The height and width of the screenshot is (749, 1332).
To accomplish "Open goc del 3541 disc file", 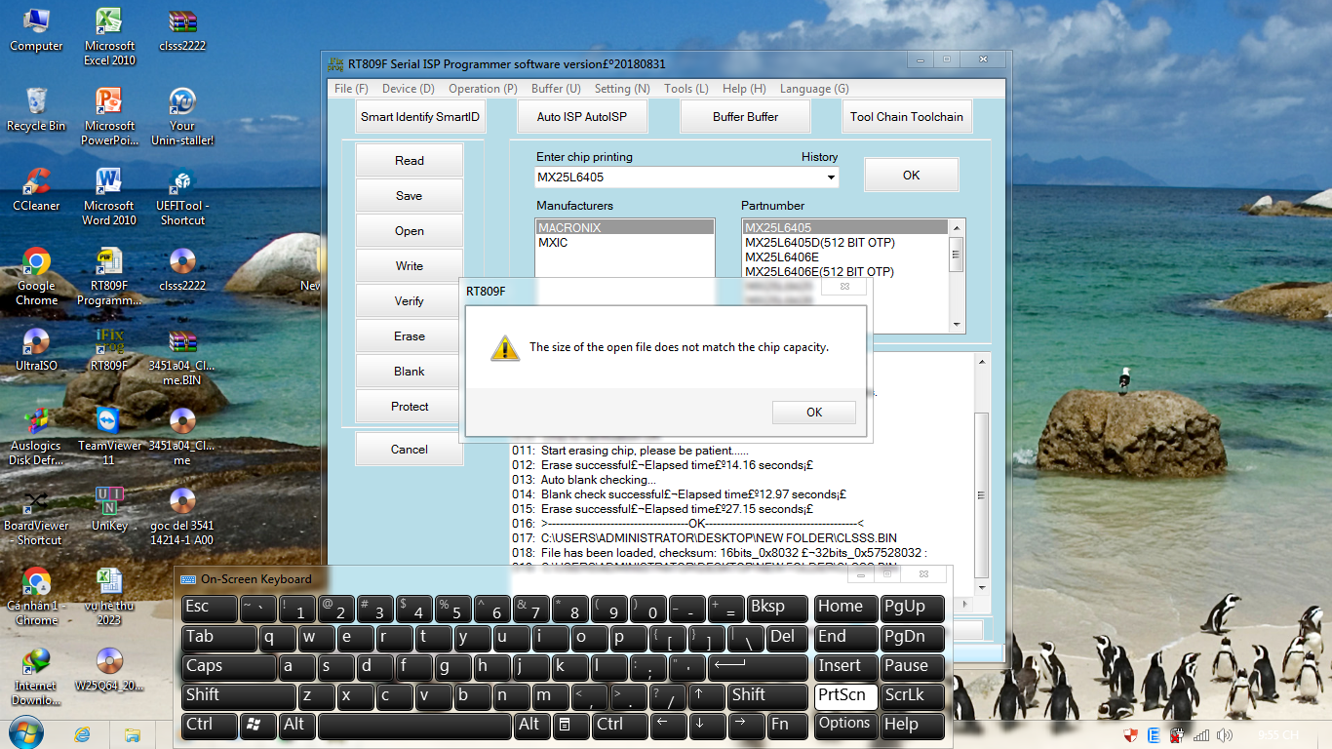I will tap(182, 516).
